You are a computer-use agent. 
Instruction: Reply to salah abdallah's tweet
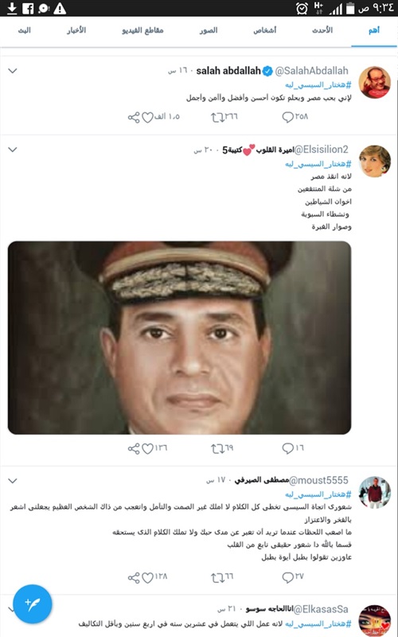(x=288, y=117)
